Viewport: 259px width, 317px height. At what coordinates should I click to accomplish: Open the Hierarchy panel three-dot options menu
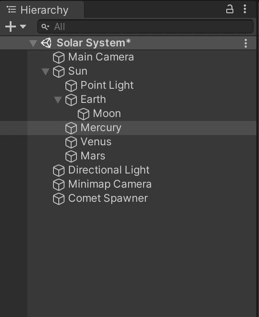click(x=245, y=9)
